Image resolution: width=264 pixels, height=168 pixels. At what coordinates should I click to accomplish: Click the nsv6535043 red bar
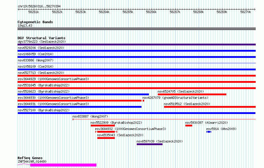coord(106,138)
